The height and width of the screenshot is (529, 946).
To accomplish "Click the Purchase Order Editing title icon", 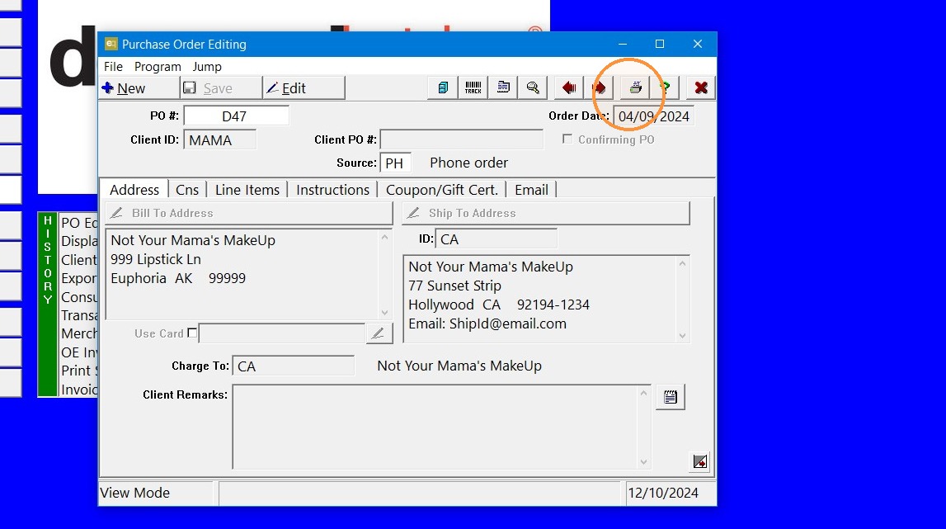I will (x=111, y=44).
